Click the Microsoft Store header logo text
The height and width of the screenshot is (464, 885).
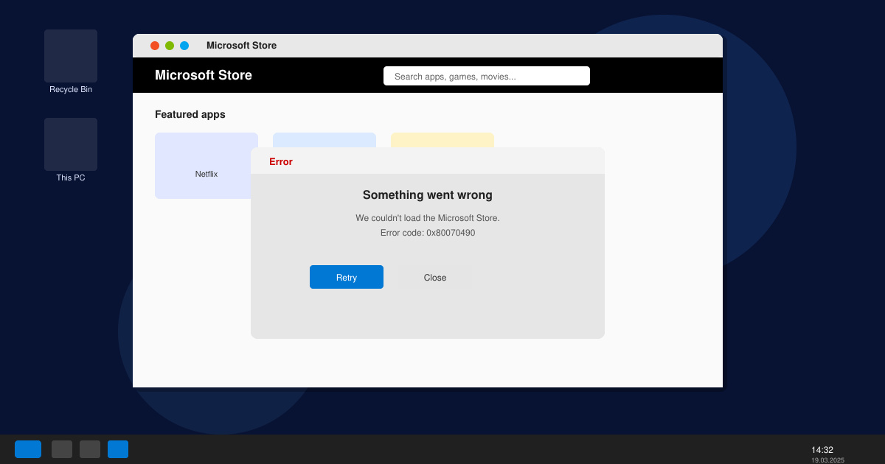(x=204, y=75)
